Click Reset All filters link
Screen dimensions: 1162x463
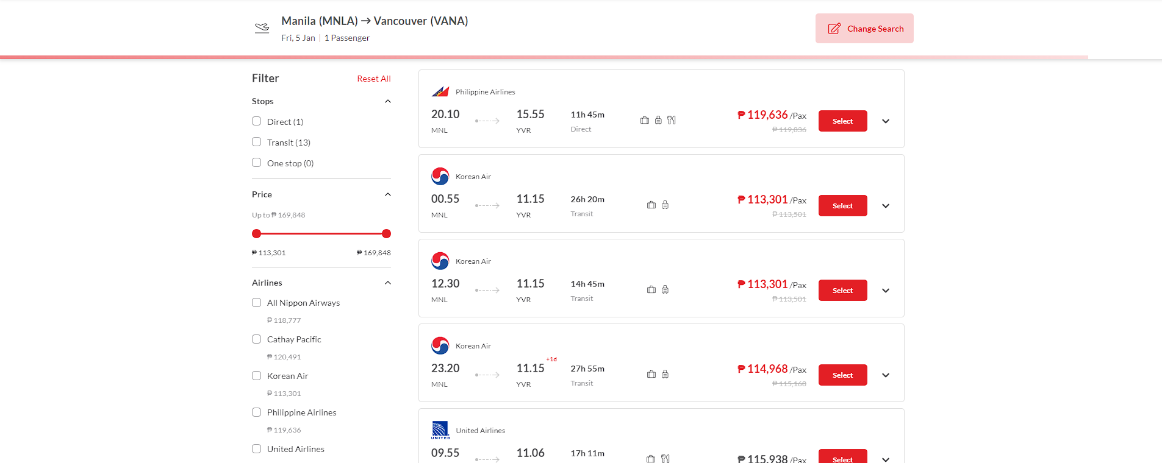pos(373,79)
